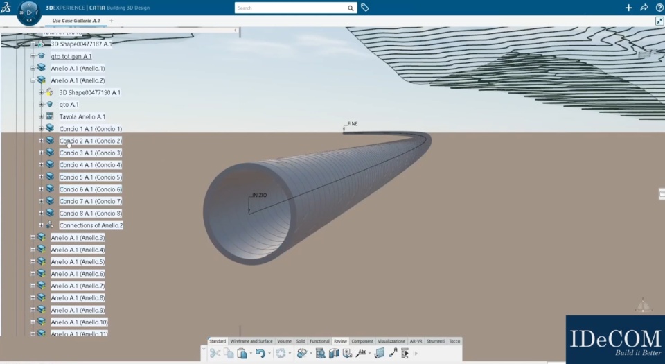This screenshot has width=665, height=364.
Task: Select Connections of Anello.2 item
Action: click(91, 225)
